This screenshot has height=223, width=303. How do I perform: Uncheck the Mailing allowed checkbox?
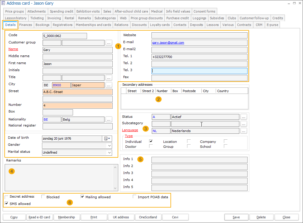[x=83, y=197]
